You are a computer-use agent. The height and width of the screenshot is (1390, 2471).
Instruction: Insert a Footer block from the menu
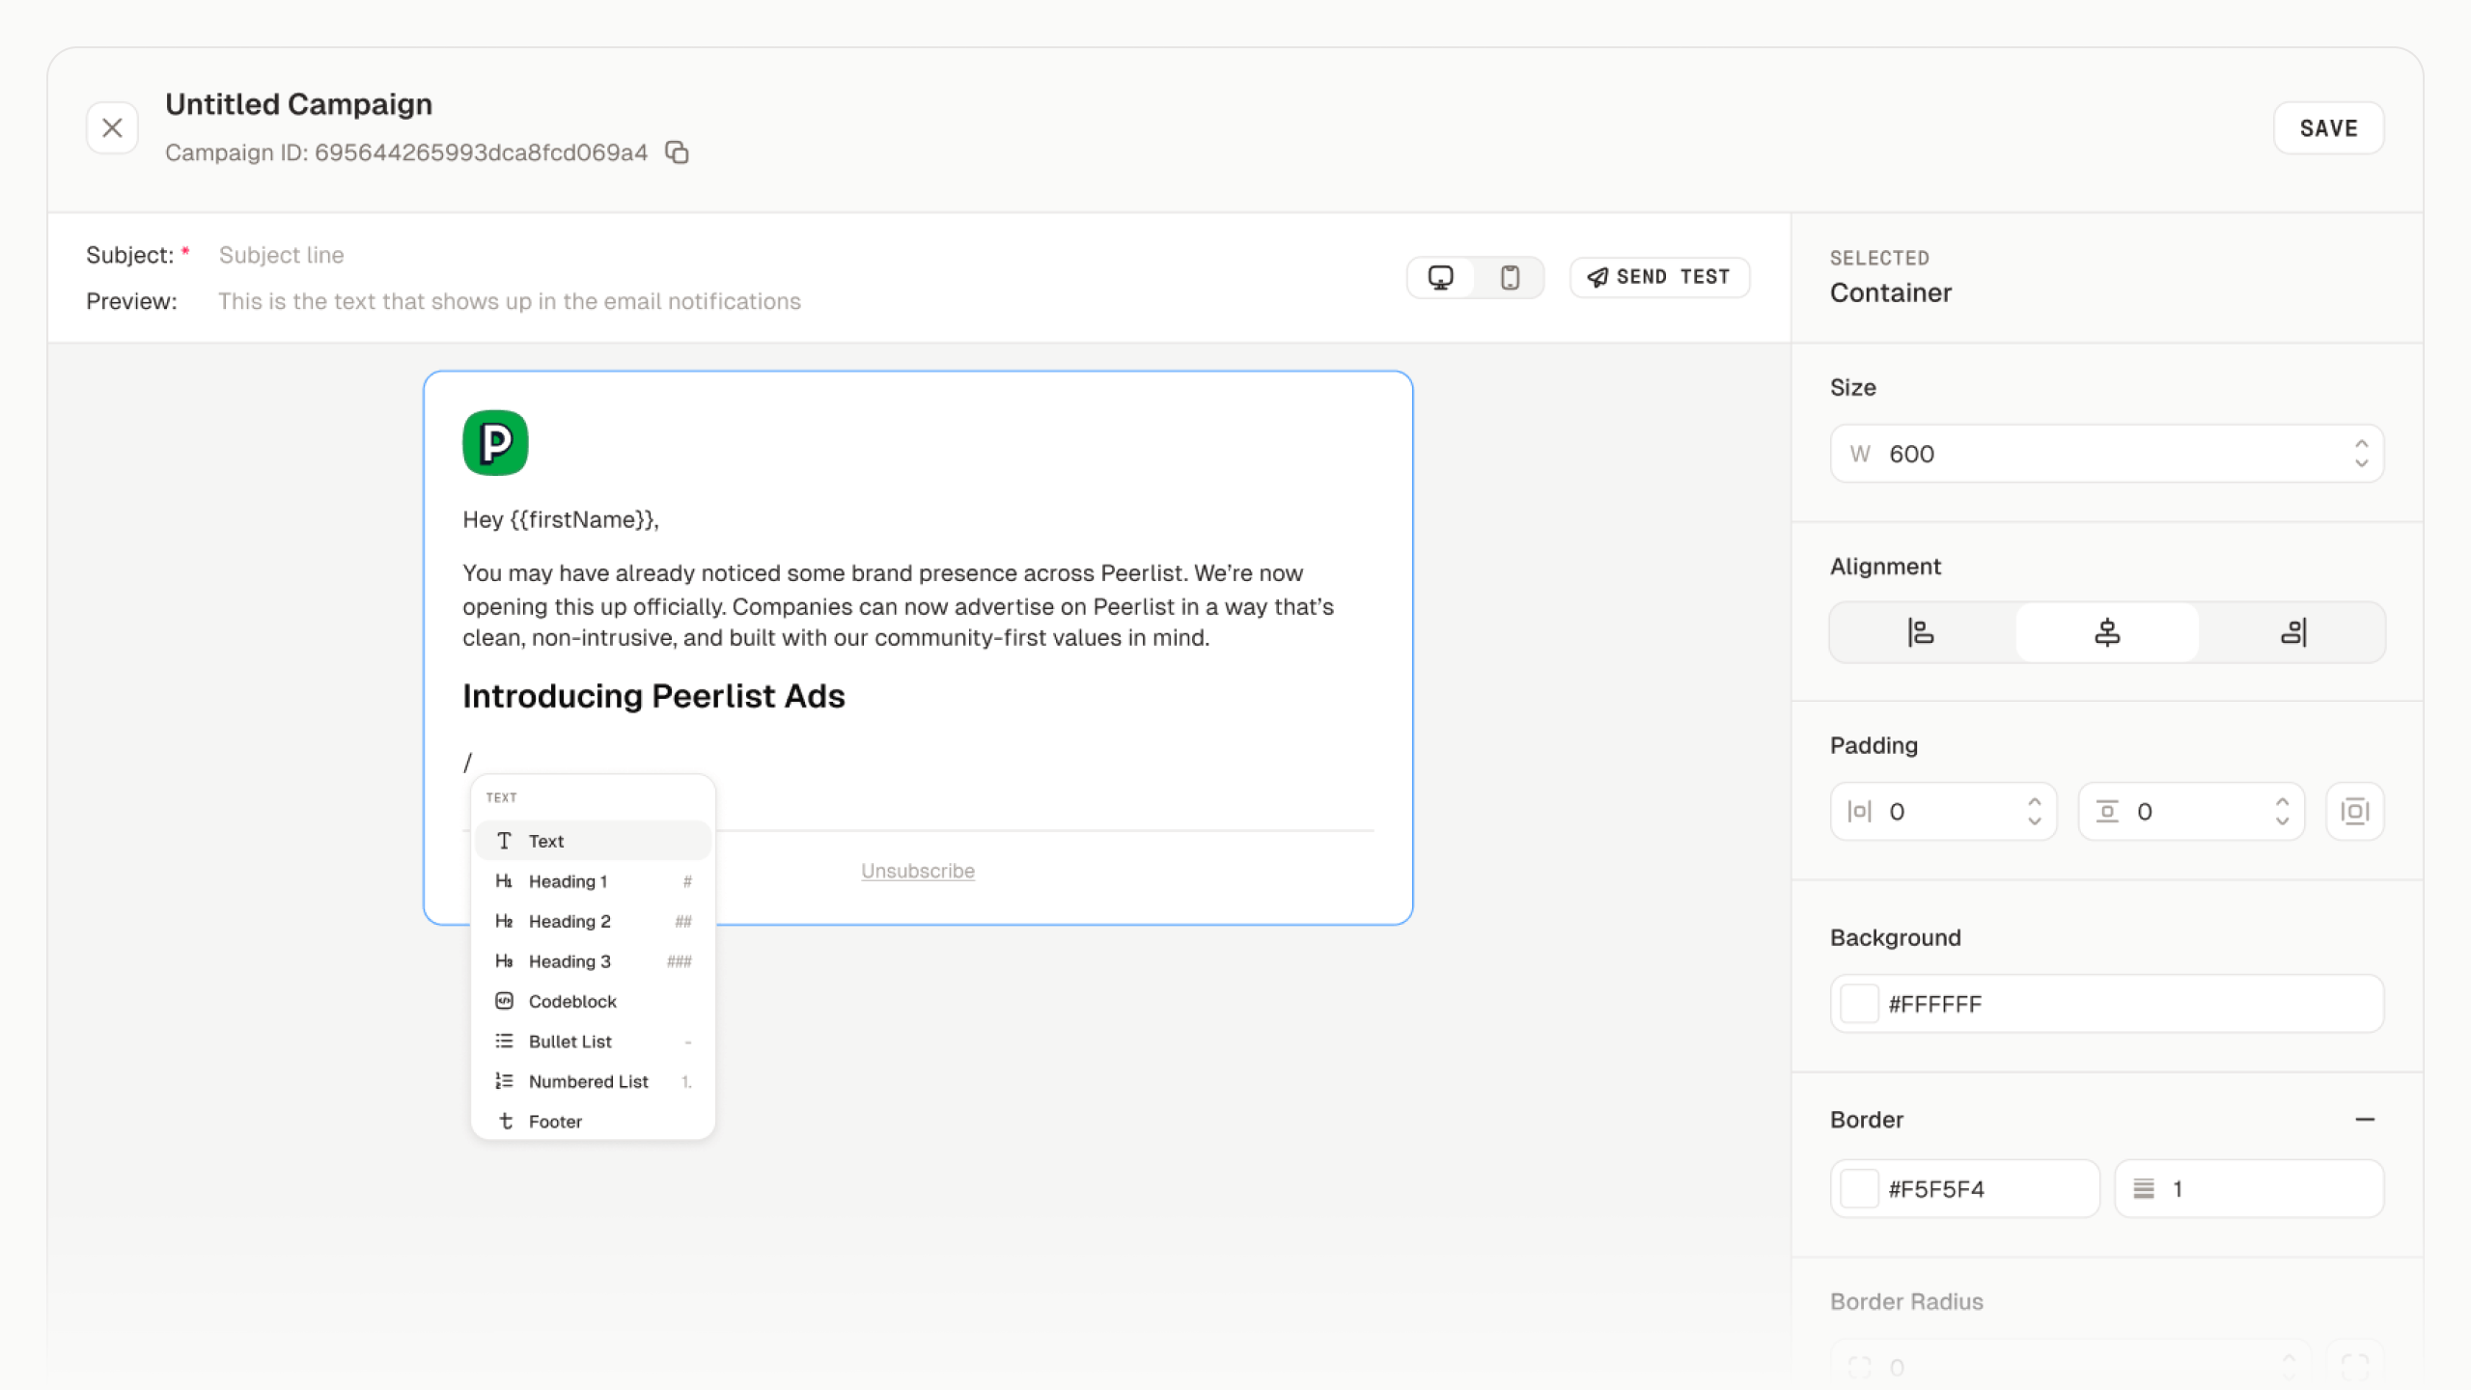(x=555, y=1122)
